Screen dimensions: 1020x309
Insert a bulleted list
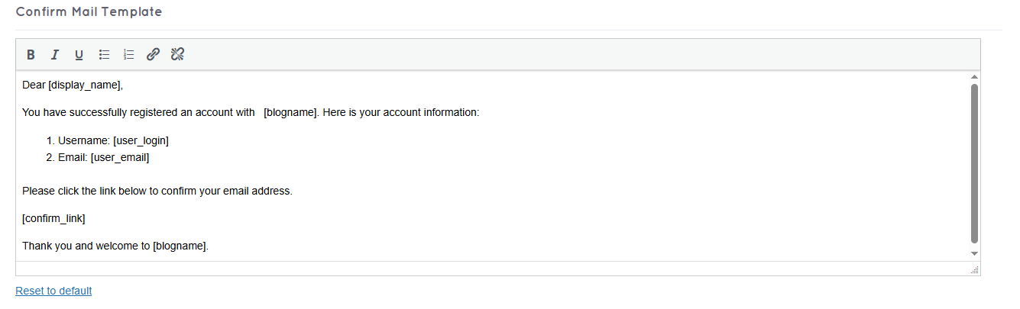point(105,54)
